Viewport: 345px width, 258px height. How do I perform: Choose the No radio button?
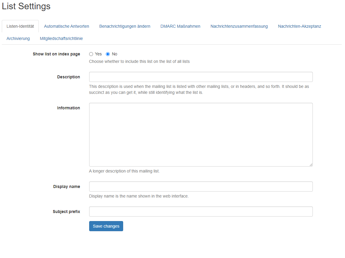(x=108, y=54)
